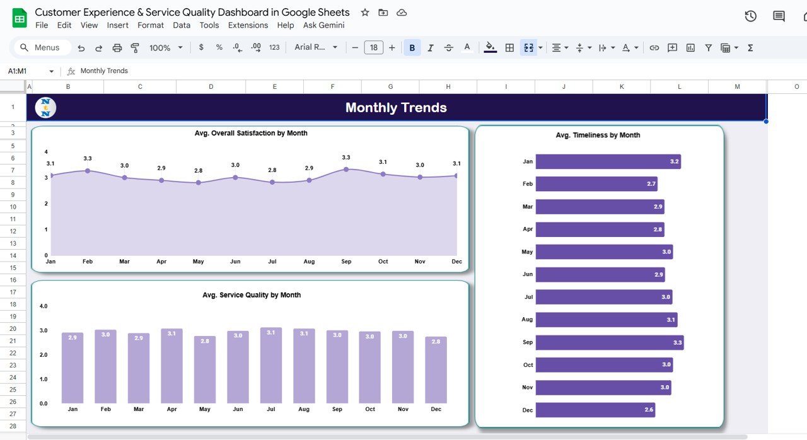Toggle italic formatting
The height and width of the screenshot is (440, 807).
pos(430,47)
